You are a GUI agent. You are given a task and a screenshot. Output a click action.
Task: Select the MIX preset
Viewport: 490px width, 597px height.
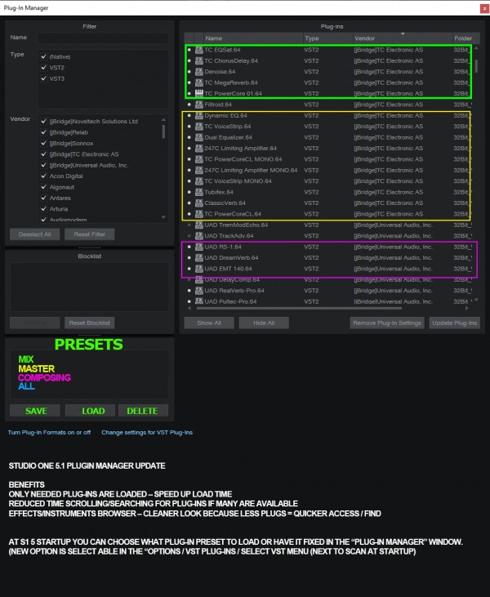click(25, 359)
